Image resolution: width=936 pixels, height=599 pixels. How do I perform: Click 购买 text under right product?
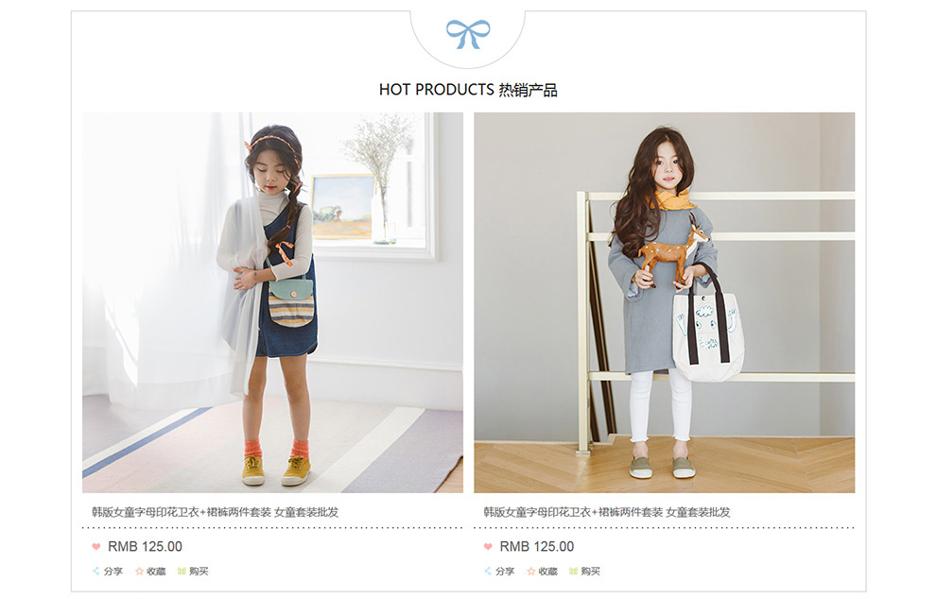(590, 571)
